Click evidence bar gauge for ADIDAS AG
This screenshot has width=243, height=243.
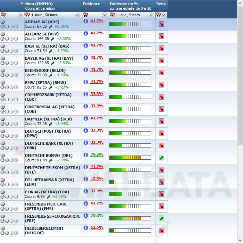[x=130, y=24]
